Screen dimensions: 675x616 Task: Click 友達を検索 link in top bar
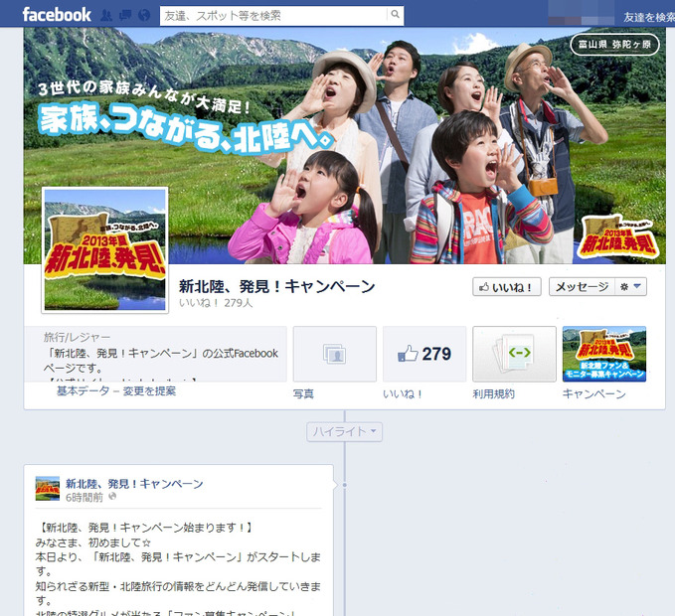(649, 17)
